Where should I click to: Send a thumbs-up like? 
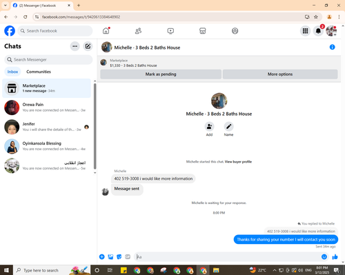pyautogui.click(x=335, y=256)
